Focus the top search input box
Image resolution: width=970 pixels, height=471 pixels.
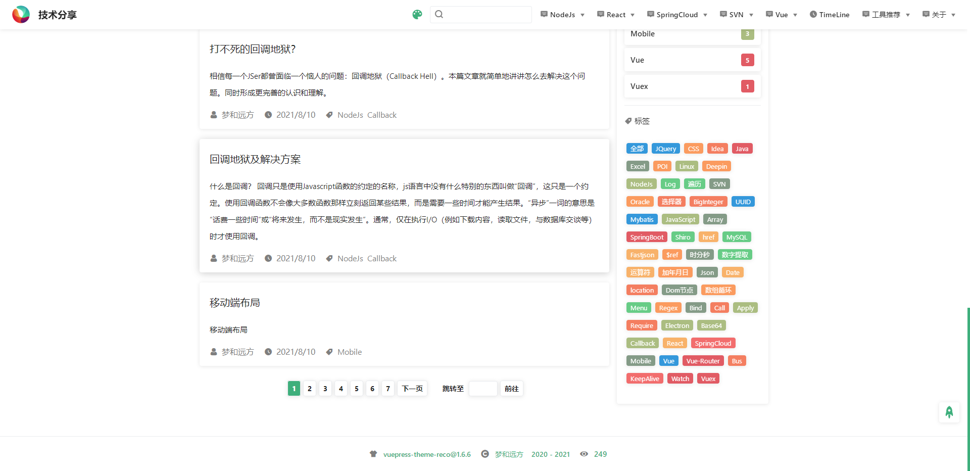[481, 14]
